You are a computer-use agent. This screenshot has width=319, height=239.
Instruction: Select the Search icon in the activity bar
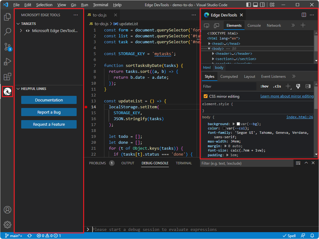[7, 32]
